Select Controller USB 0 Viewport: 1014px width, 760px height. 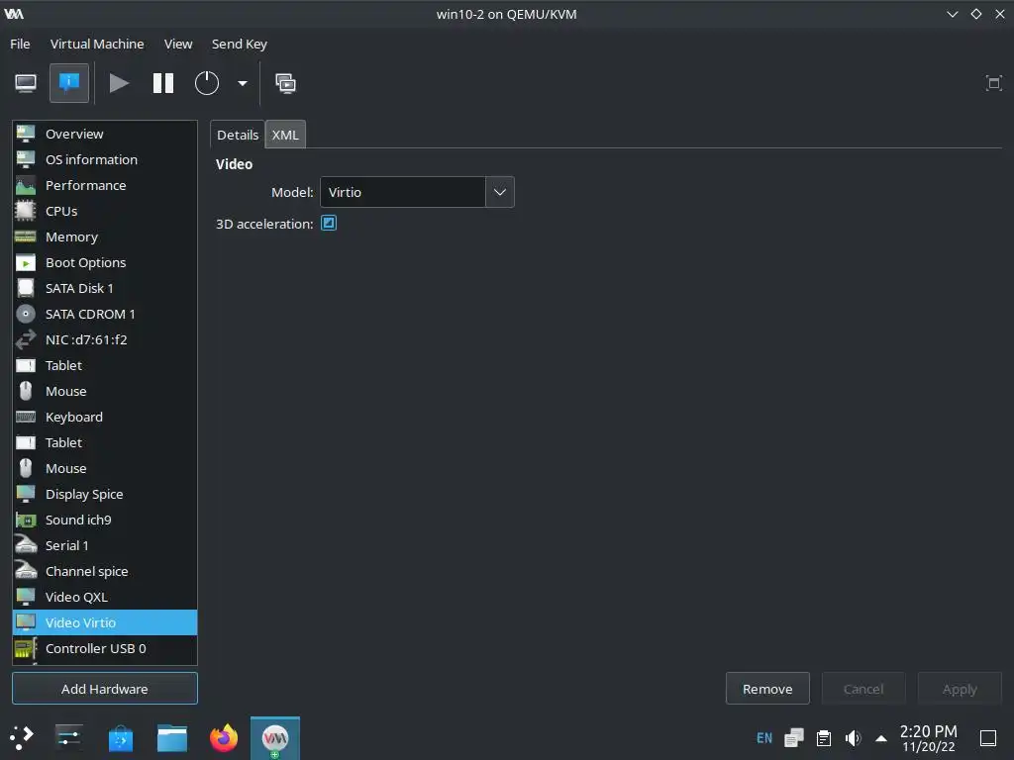105,649
